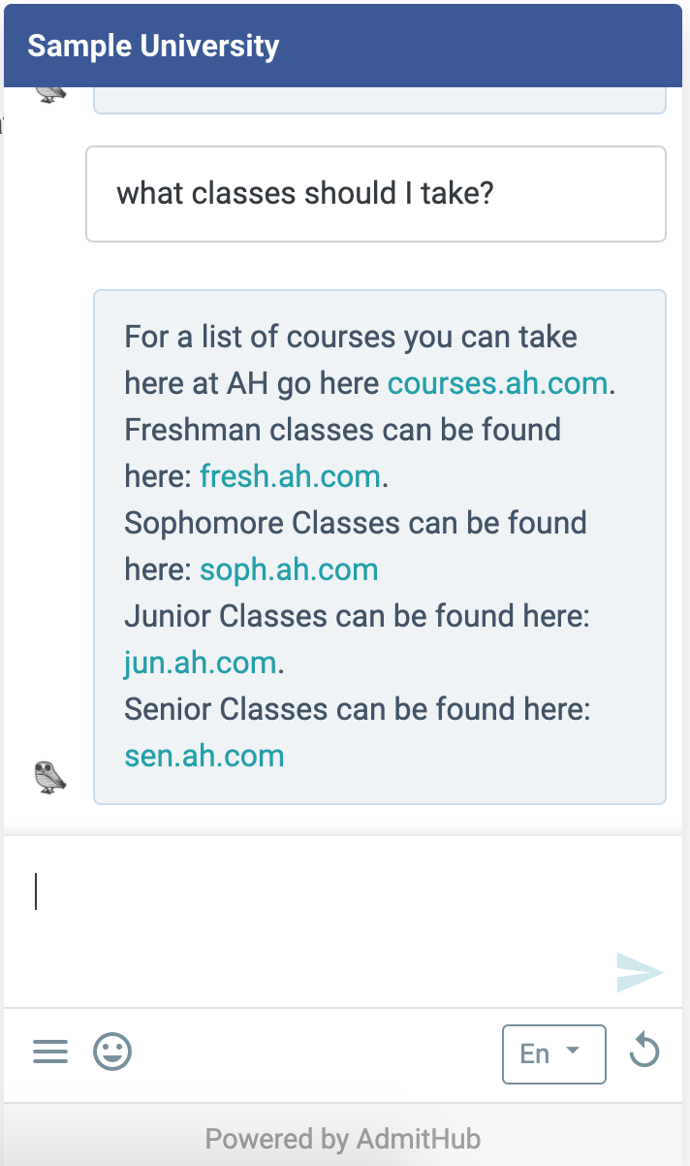Follow the soph.ah.com link
This screenshot has height=1166, width=690.
pyautogui.click(x=289, y=569)
